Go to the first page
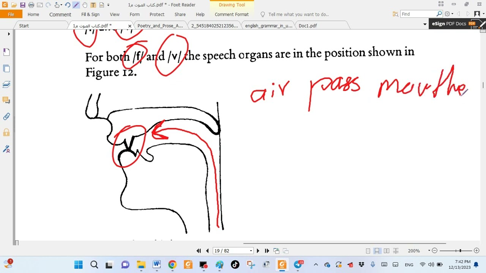The width and height of the screenshot is (486, 273). (x=199, y=251)
